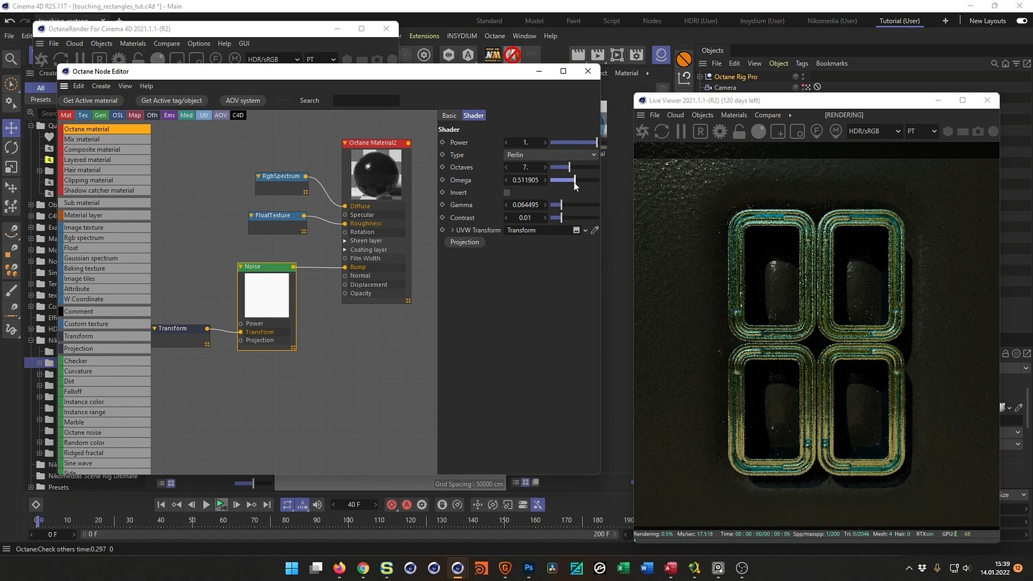Click the Projection button in Shader panel
1033x581 pixels.
pyautogui.click(x=465, y=242)
